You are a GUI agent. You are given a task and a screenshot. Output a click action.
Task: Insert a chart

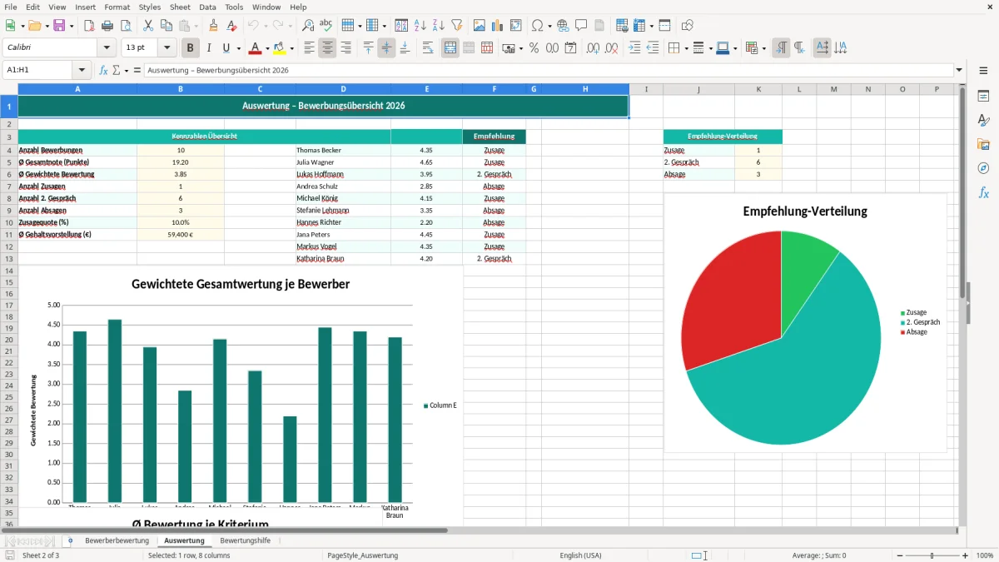498,26
